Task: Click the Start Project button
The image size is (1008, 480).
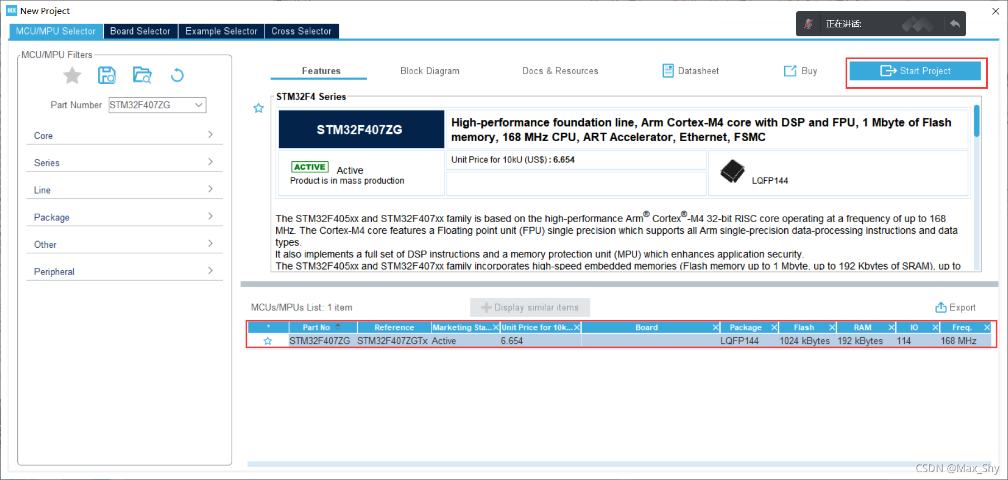Action: 915,71
